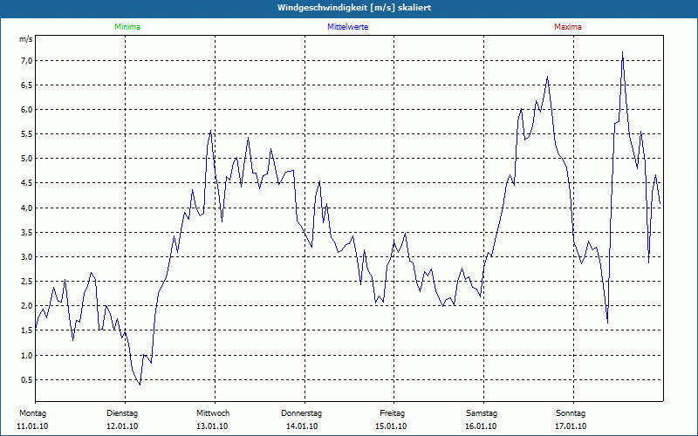Click the 15.01.10 date label
This screenshot has height=436, width=698.
point(391,426)
